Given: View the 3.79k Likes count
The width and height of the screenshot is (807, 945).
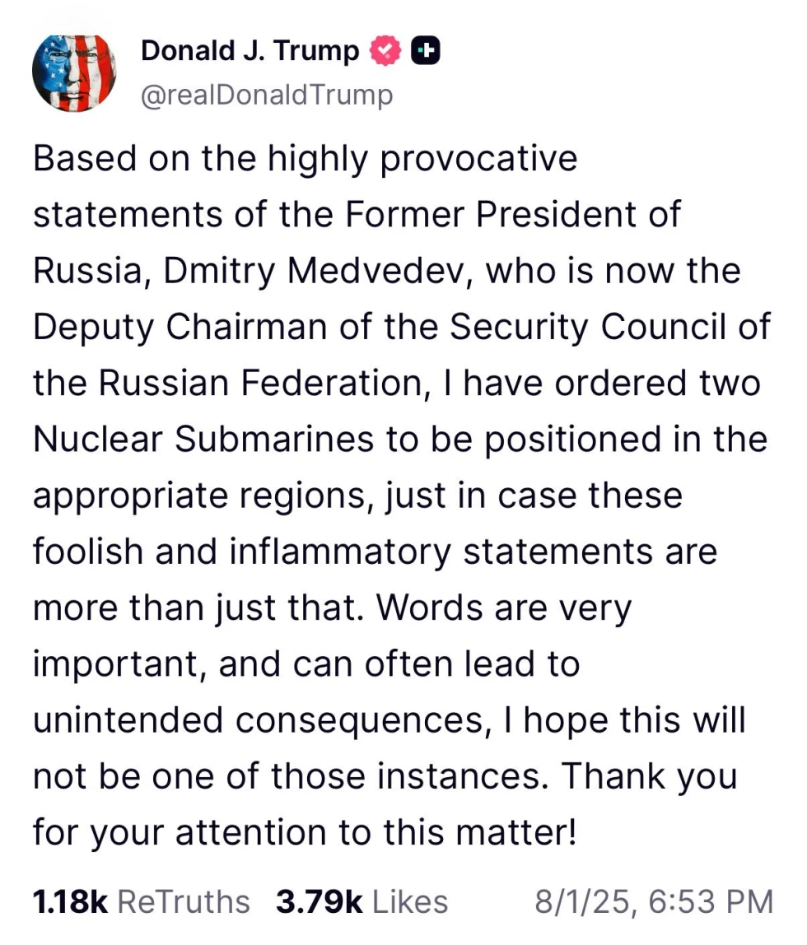Looking at the screenshot, I should 320,902.
